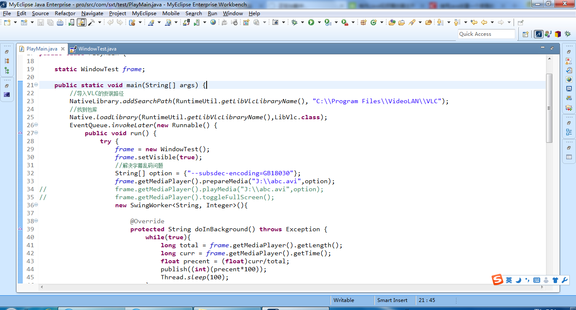Open the New Java Class dropdown arrow
This screenshot has height=310, width=576.
(x=382, y=22)
